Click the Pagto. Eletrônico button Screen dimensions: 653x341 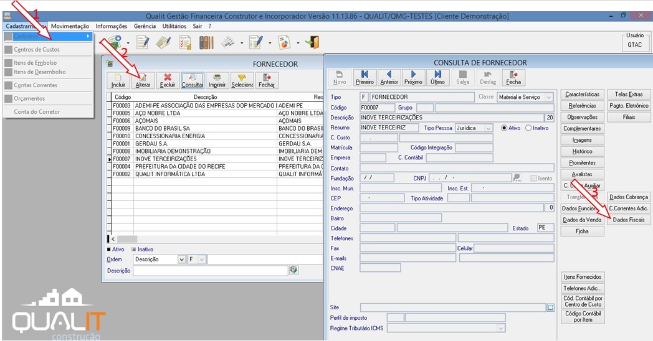[x=629, y=106]
